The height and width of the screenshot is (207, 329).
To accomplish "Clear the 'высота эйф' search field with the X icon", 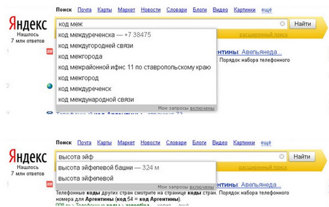I will coord(282,156).
